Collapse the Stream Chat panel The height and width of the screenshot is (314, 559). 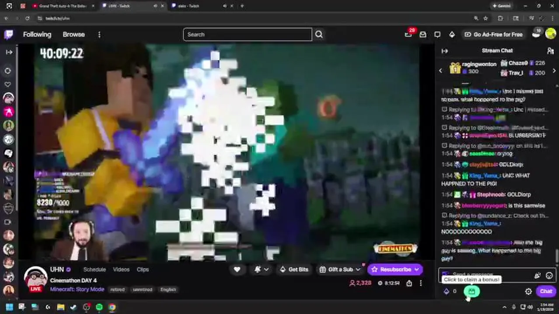click(x=445, y=51)
